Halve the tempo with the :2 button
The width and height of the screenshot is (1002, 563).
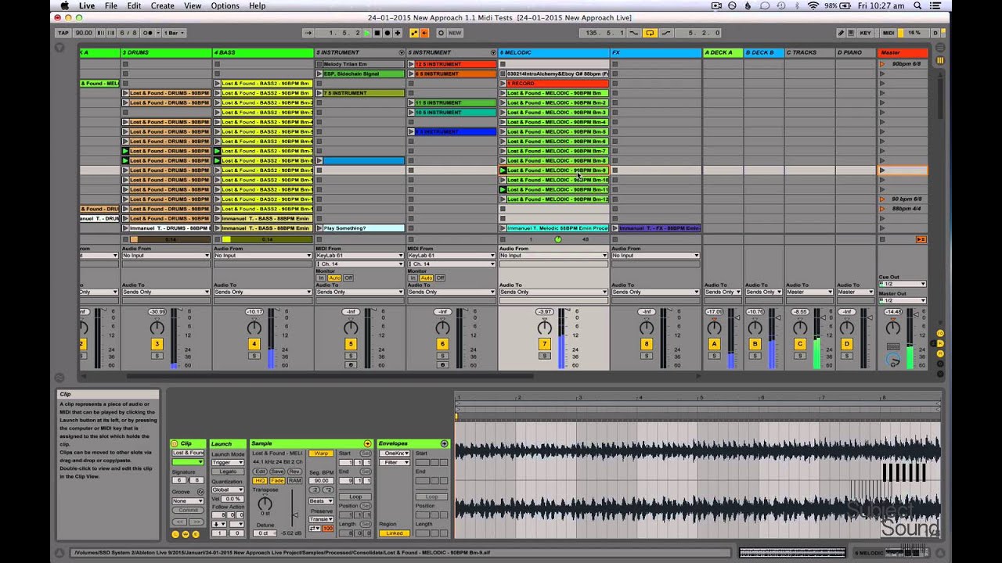(315, 490)
